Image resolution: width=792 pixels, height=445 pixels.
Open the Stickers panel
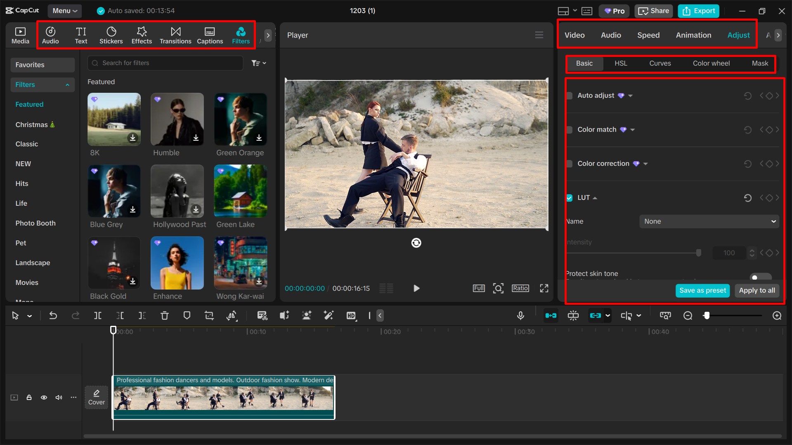click(111, 35)
